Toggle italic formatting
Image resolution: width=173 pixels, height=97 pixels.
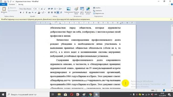click(24, 13)
